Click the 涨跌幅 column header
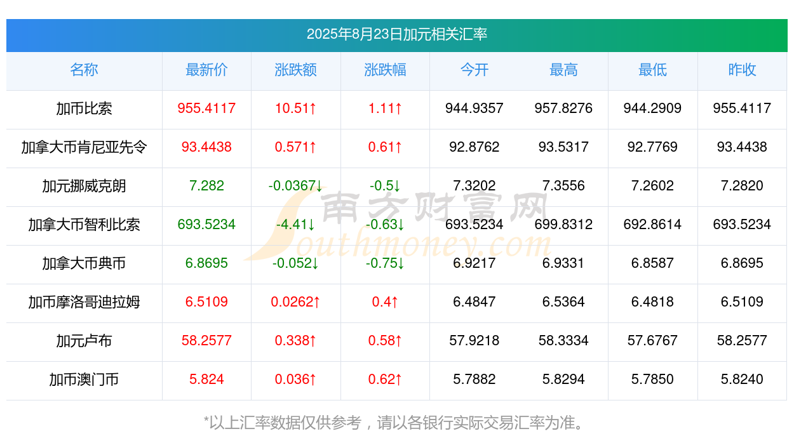Viewport: 794px width, 443px height. pos(385,70)
